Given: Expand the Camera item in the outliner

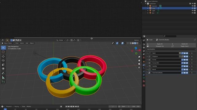Looking at the screenshot, I should pos(148,6).
